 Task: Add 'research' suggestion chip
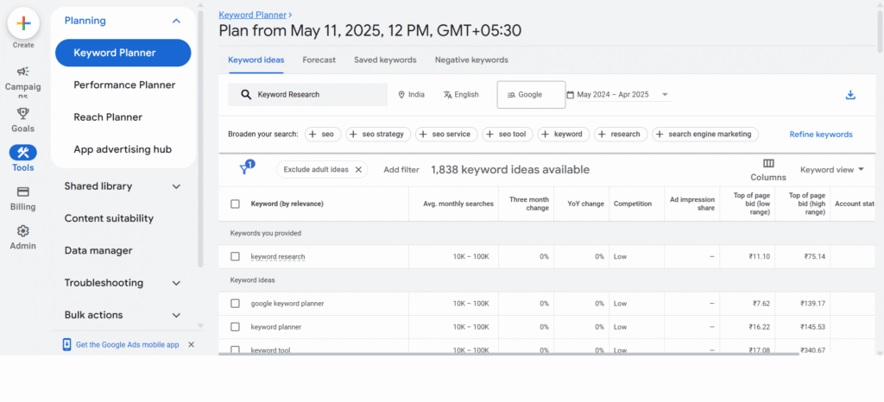(x=621, y=134)
